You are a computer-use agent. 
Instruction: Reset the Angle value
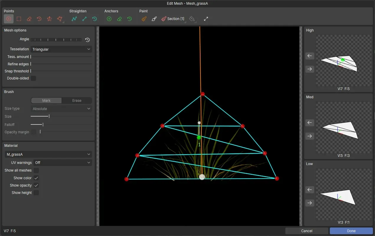[87, 40]
